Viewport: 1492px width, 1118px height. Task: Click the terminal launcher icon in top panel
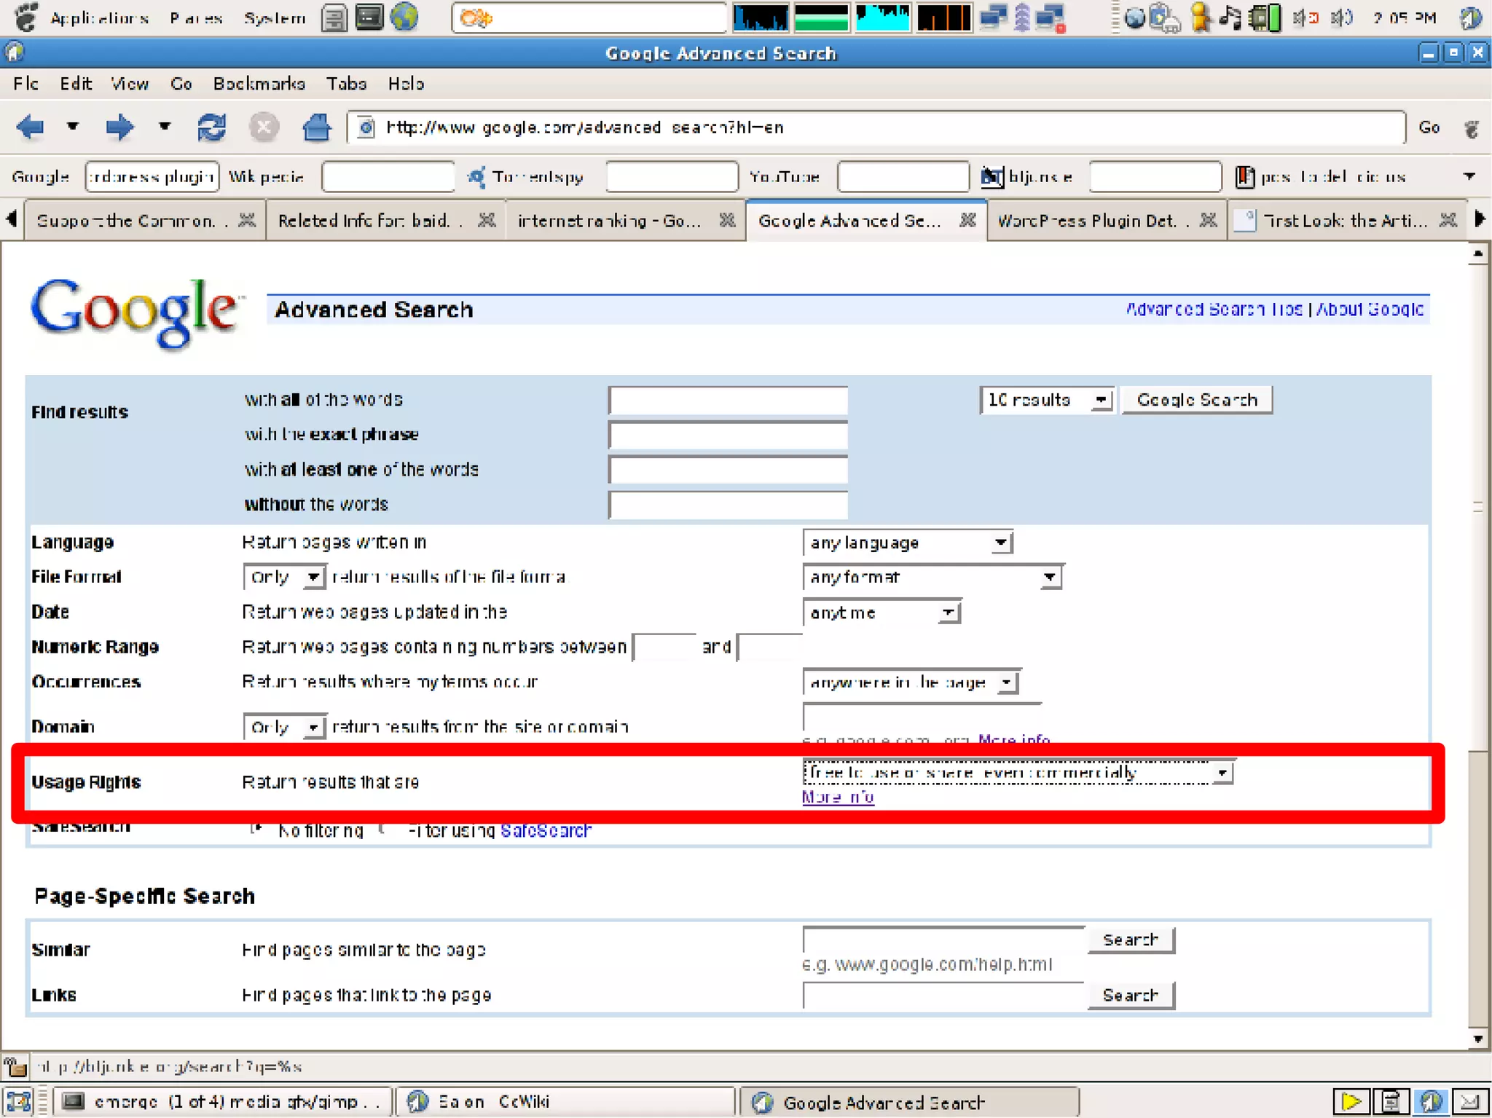point(369,17)
